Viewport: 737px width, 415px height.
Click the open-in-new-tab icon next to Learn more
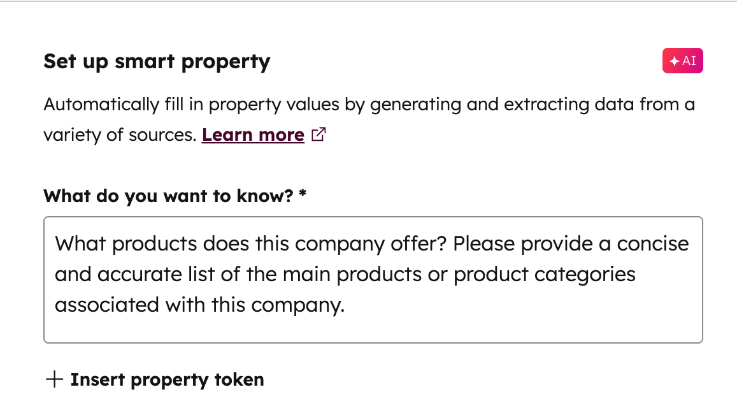318,134
